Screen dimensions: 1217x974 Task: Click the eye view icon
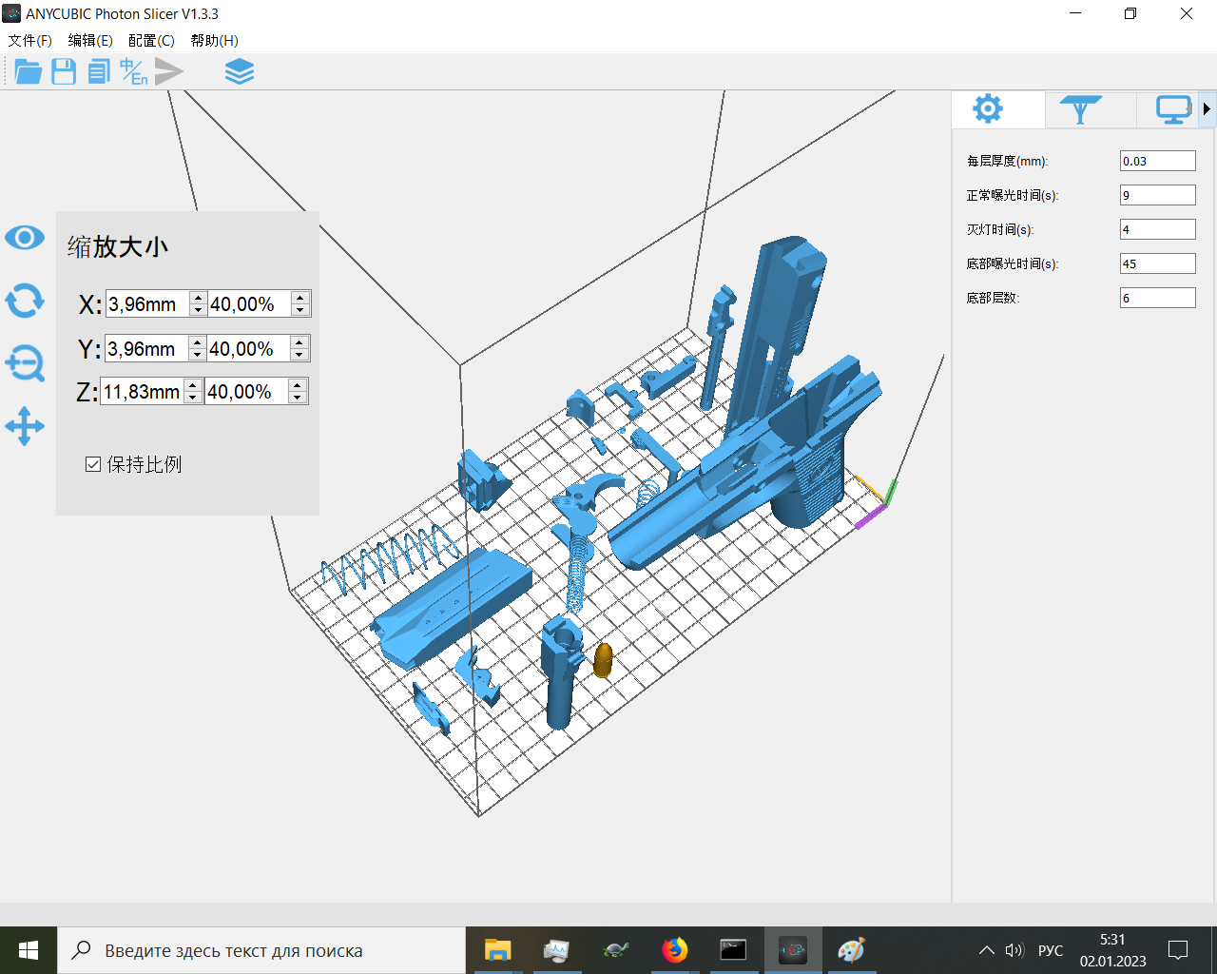pyautogui.click(x=25, y=238)
